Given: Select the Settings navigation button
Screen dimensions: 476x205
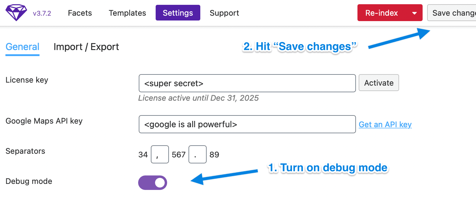Looking at the screenshot, I should 178,13.
